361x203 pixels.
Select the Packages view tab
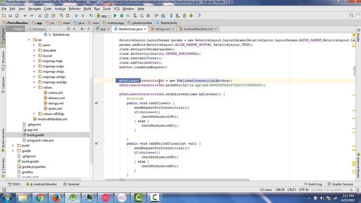(37, 29)
